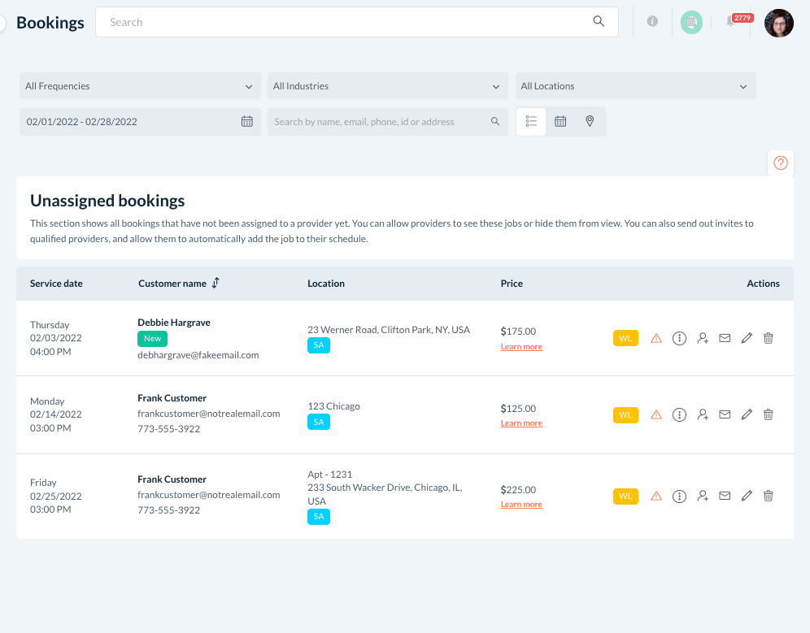Switch to calendar view
810x633 pixels.
click(560, 121)
